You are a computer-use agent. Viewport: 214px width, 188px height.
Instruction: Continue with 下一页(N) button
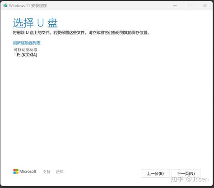point(186,174)
